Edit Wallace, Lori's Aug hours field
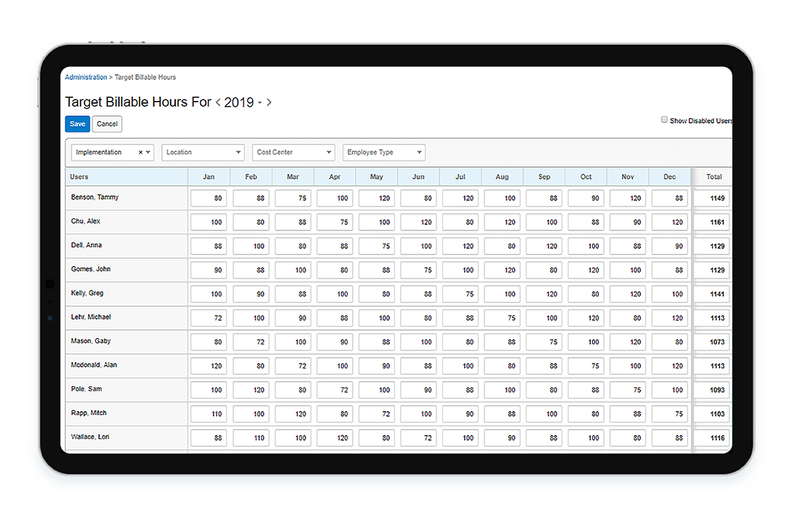This screenshot has width=793, height=528. tap(502, 438)
